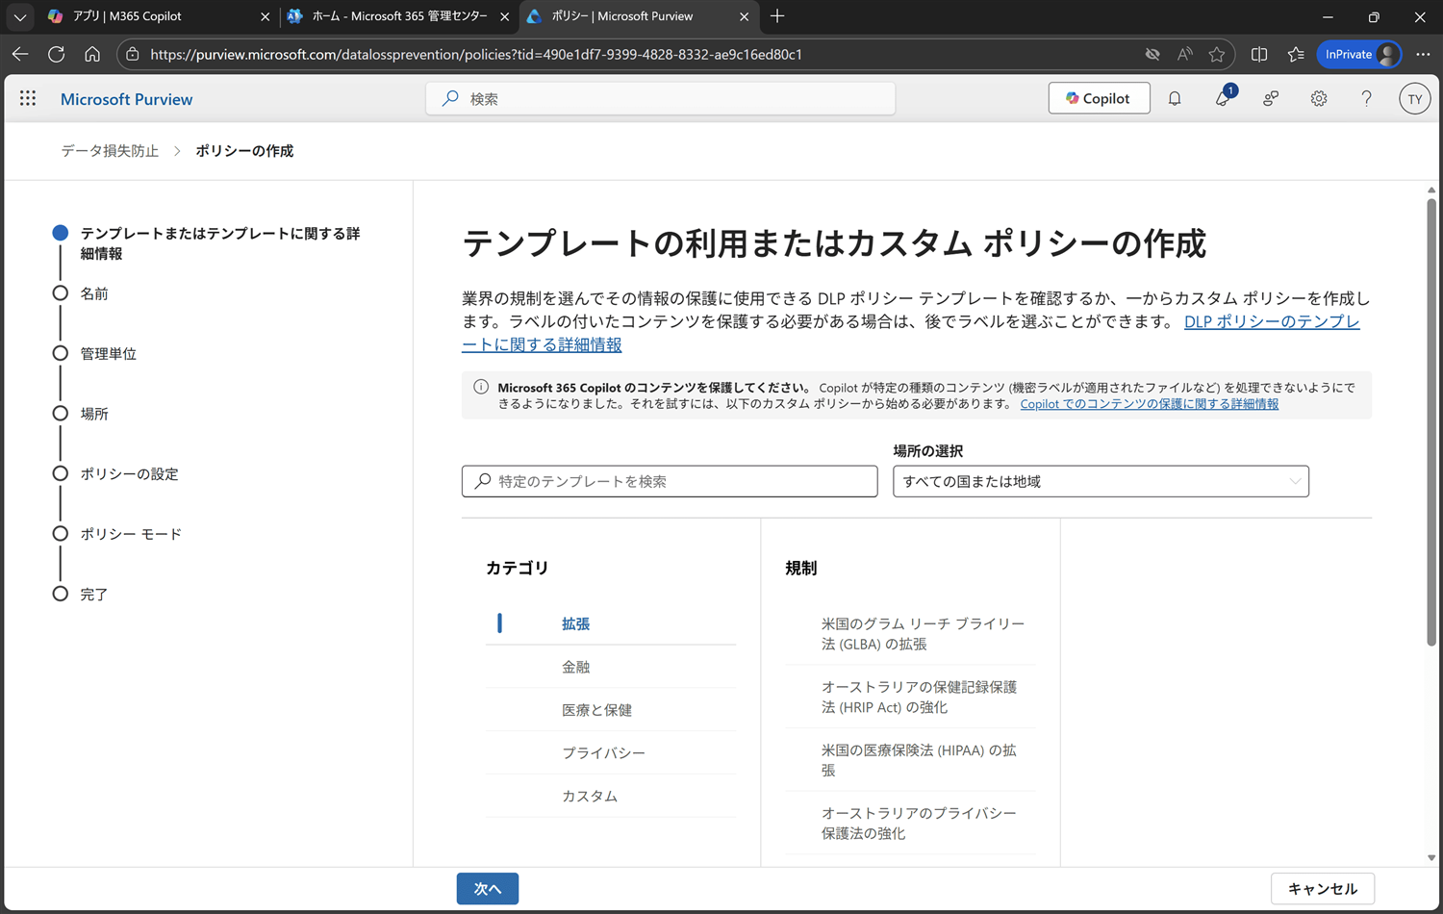This screenshot has height=914, width=1443.
Task: Activate the read aloud icon
Action: point(1185,54)
